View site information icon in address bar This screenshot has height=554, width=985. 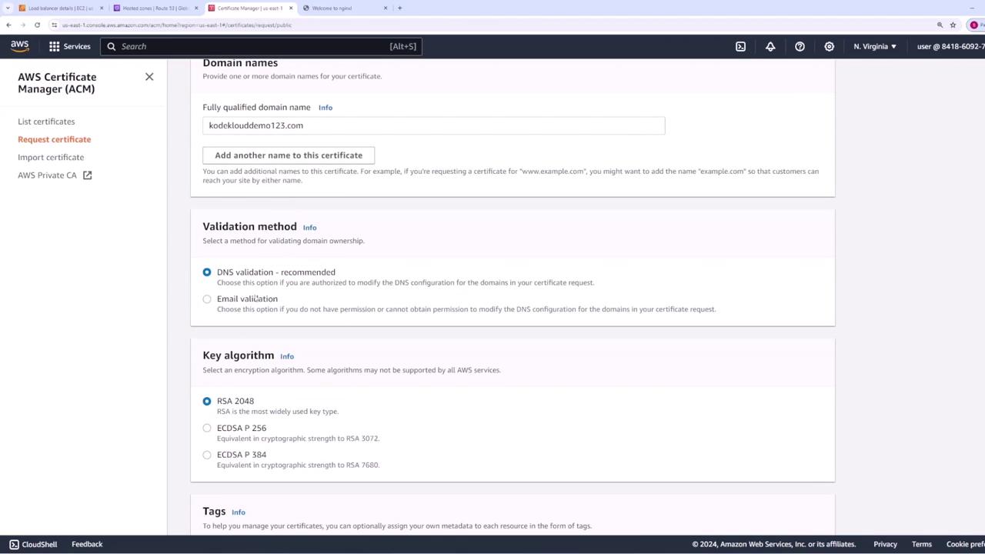point(54,25)
